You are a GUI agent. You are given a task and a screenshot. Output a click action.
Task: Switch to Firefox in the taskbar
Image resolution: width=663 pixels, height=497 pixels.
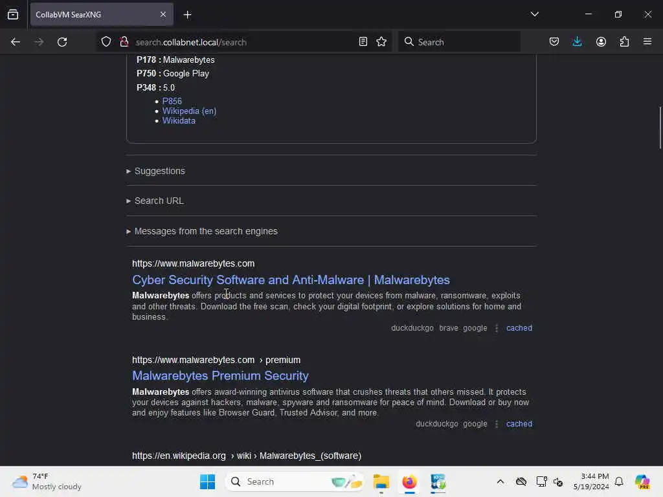tap(409, 481)
